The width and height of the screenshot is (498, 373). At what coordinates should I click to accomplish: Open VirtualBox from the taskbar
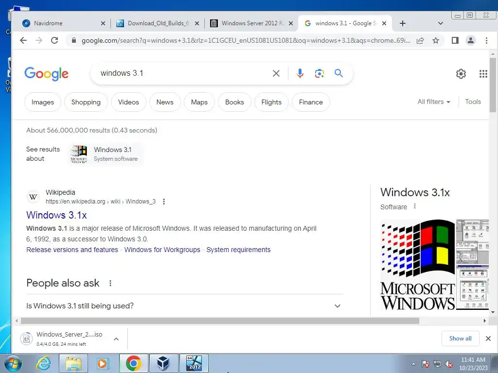pos(163,363)
